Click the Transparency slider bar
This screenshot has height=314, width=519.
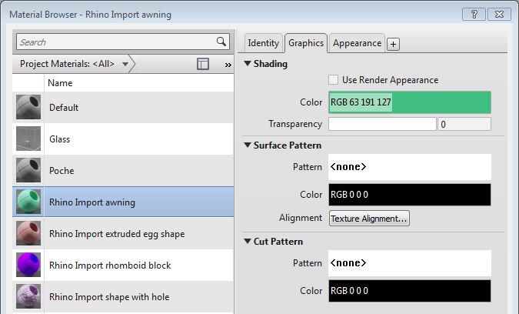click(382, 124)
